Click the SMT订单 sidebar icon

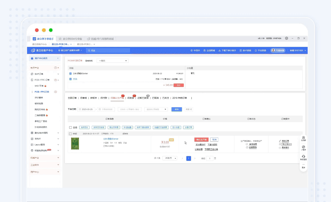(x=32, y=74)
